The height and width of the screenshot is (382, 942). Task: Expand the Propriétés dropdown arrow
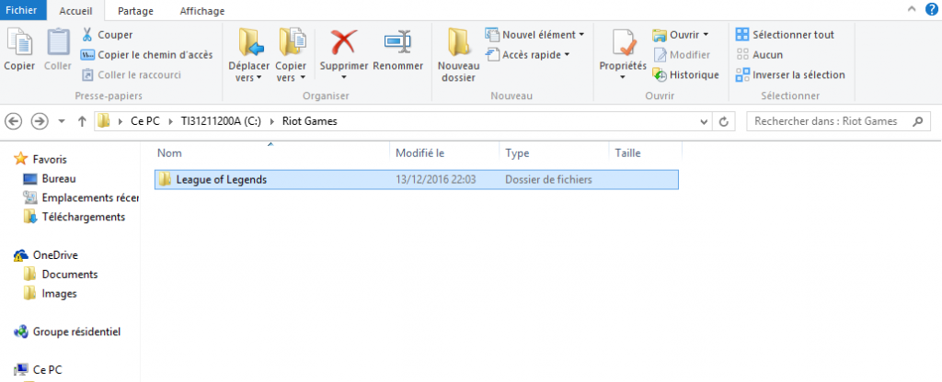click(623, 77)
